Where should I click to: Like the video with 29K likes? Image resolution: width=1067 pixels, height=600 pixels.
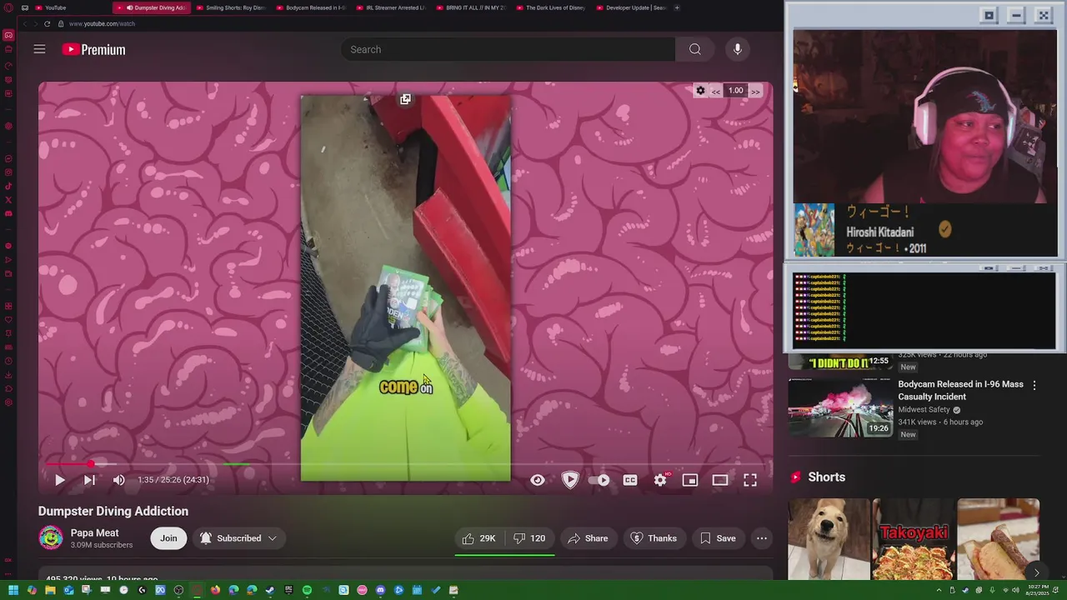pyautogui.click(x=478, y=538)
